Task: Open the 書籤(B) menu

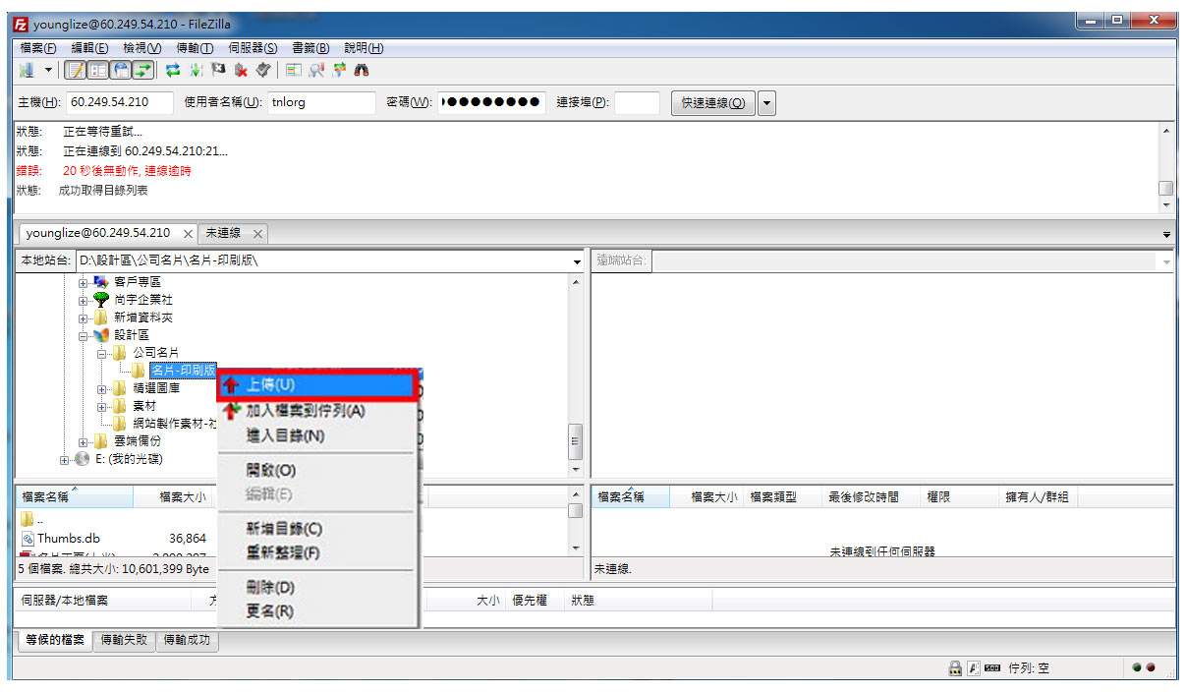Action: tap(311, 47)
